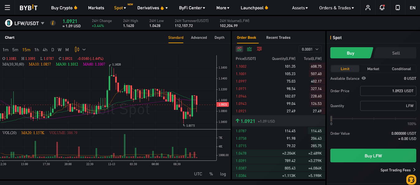Select W weekly chart interval
Image resolution: width=420 pixels, height=185 pixels.
tap(59, 50)
